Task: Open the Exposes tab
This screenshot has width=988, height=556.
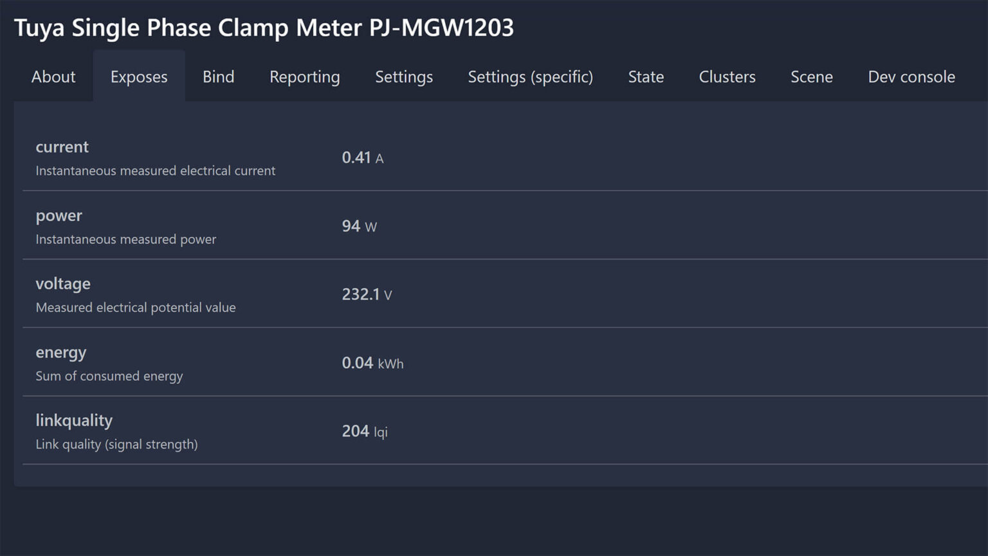Action: tap(139, 77)
